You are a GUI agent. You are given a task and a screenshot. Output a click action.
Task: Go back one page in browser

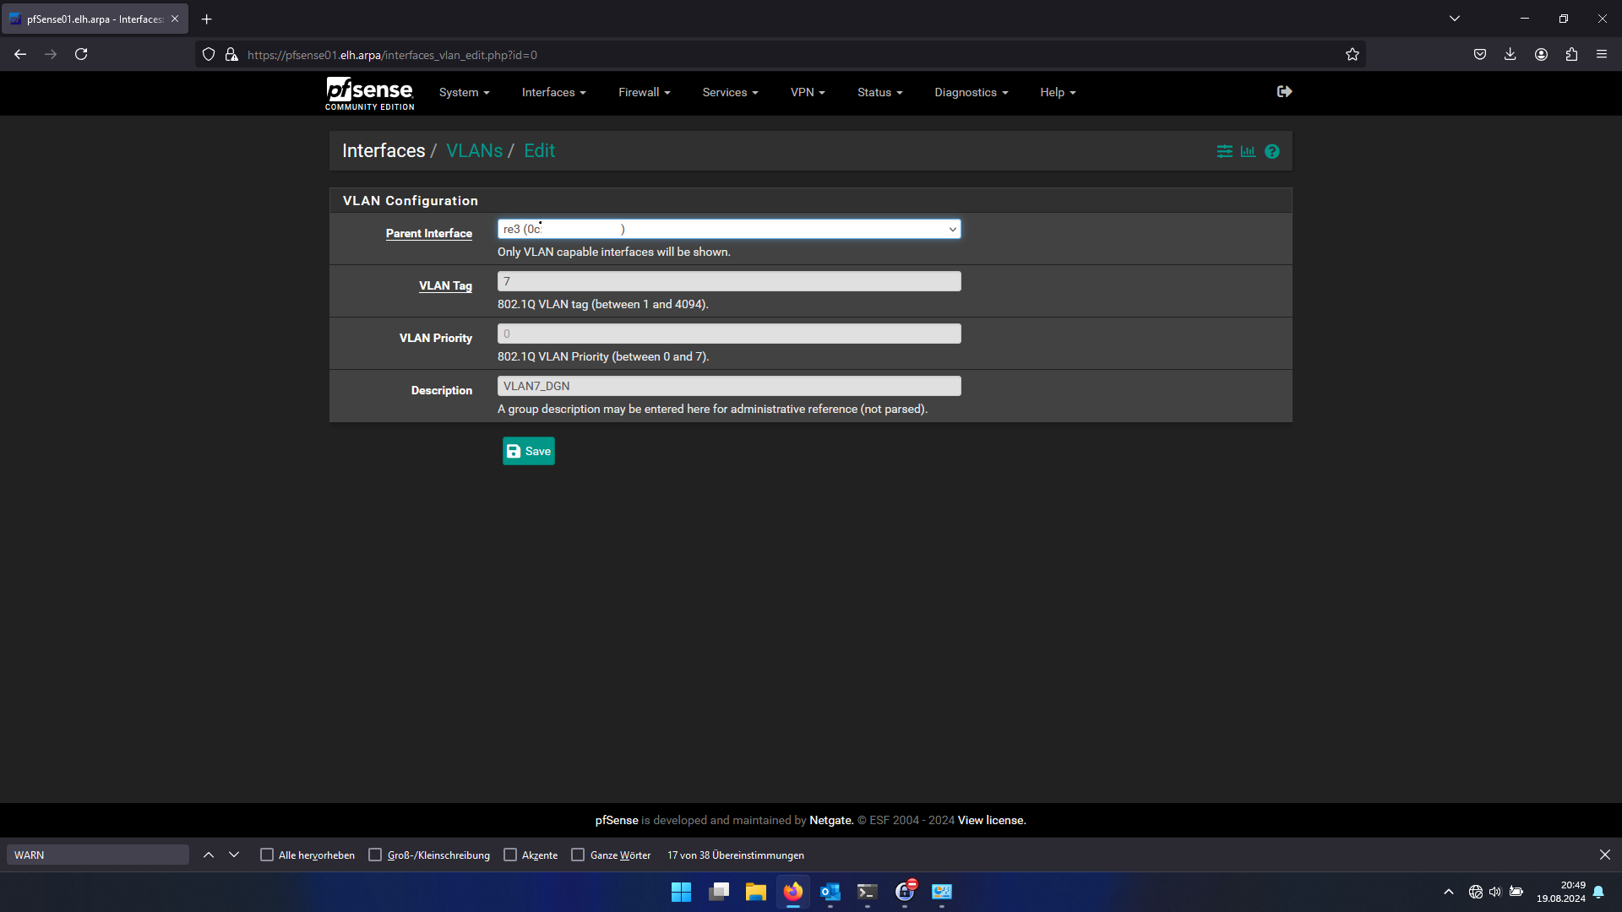click(20, 54)
